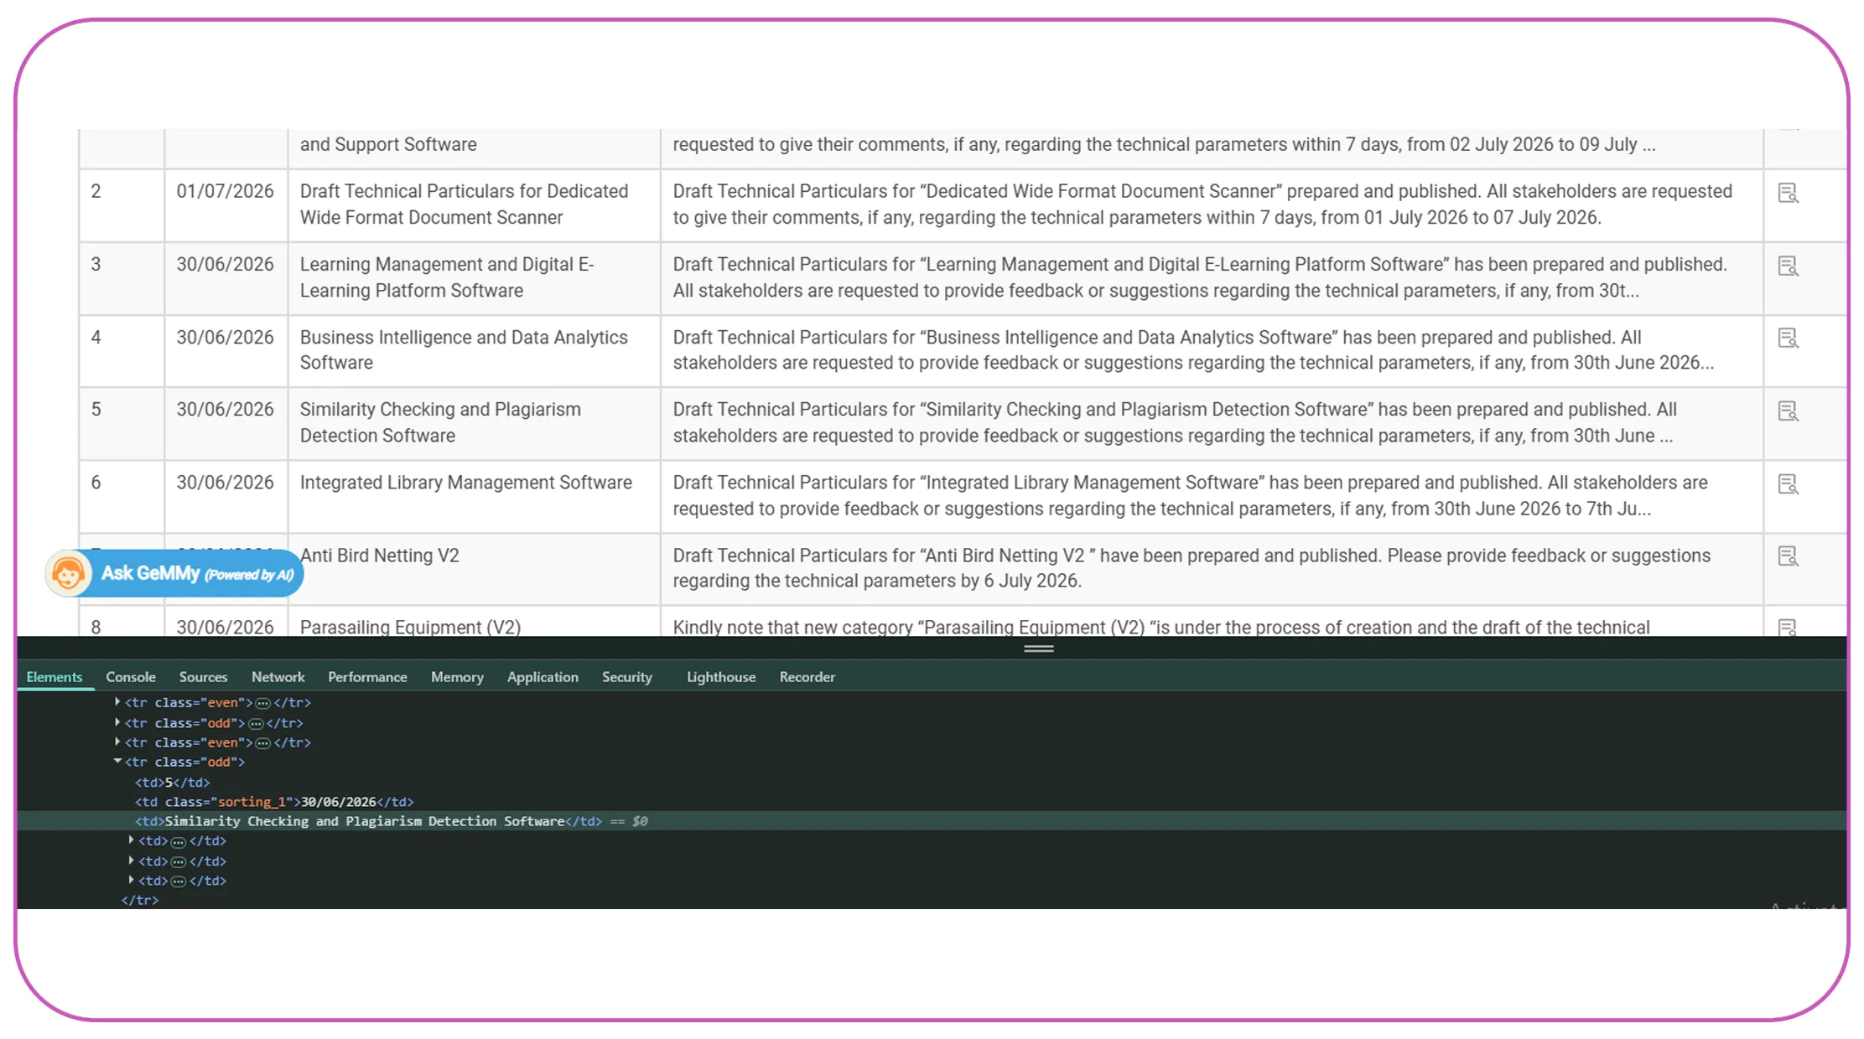Click the Ask GeMMy avatar icon

pos(68,574)
